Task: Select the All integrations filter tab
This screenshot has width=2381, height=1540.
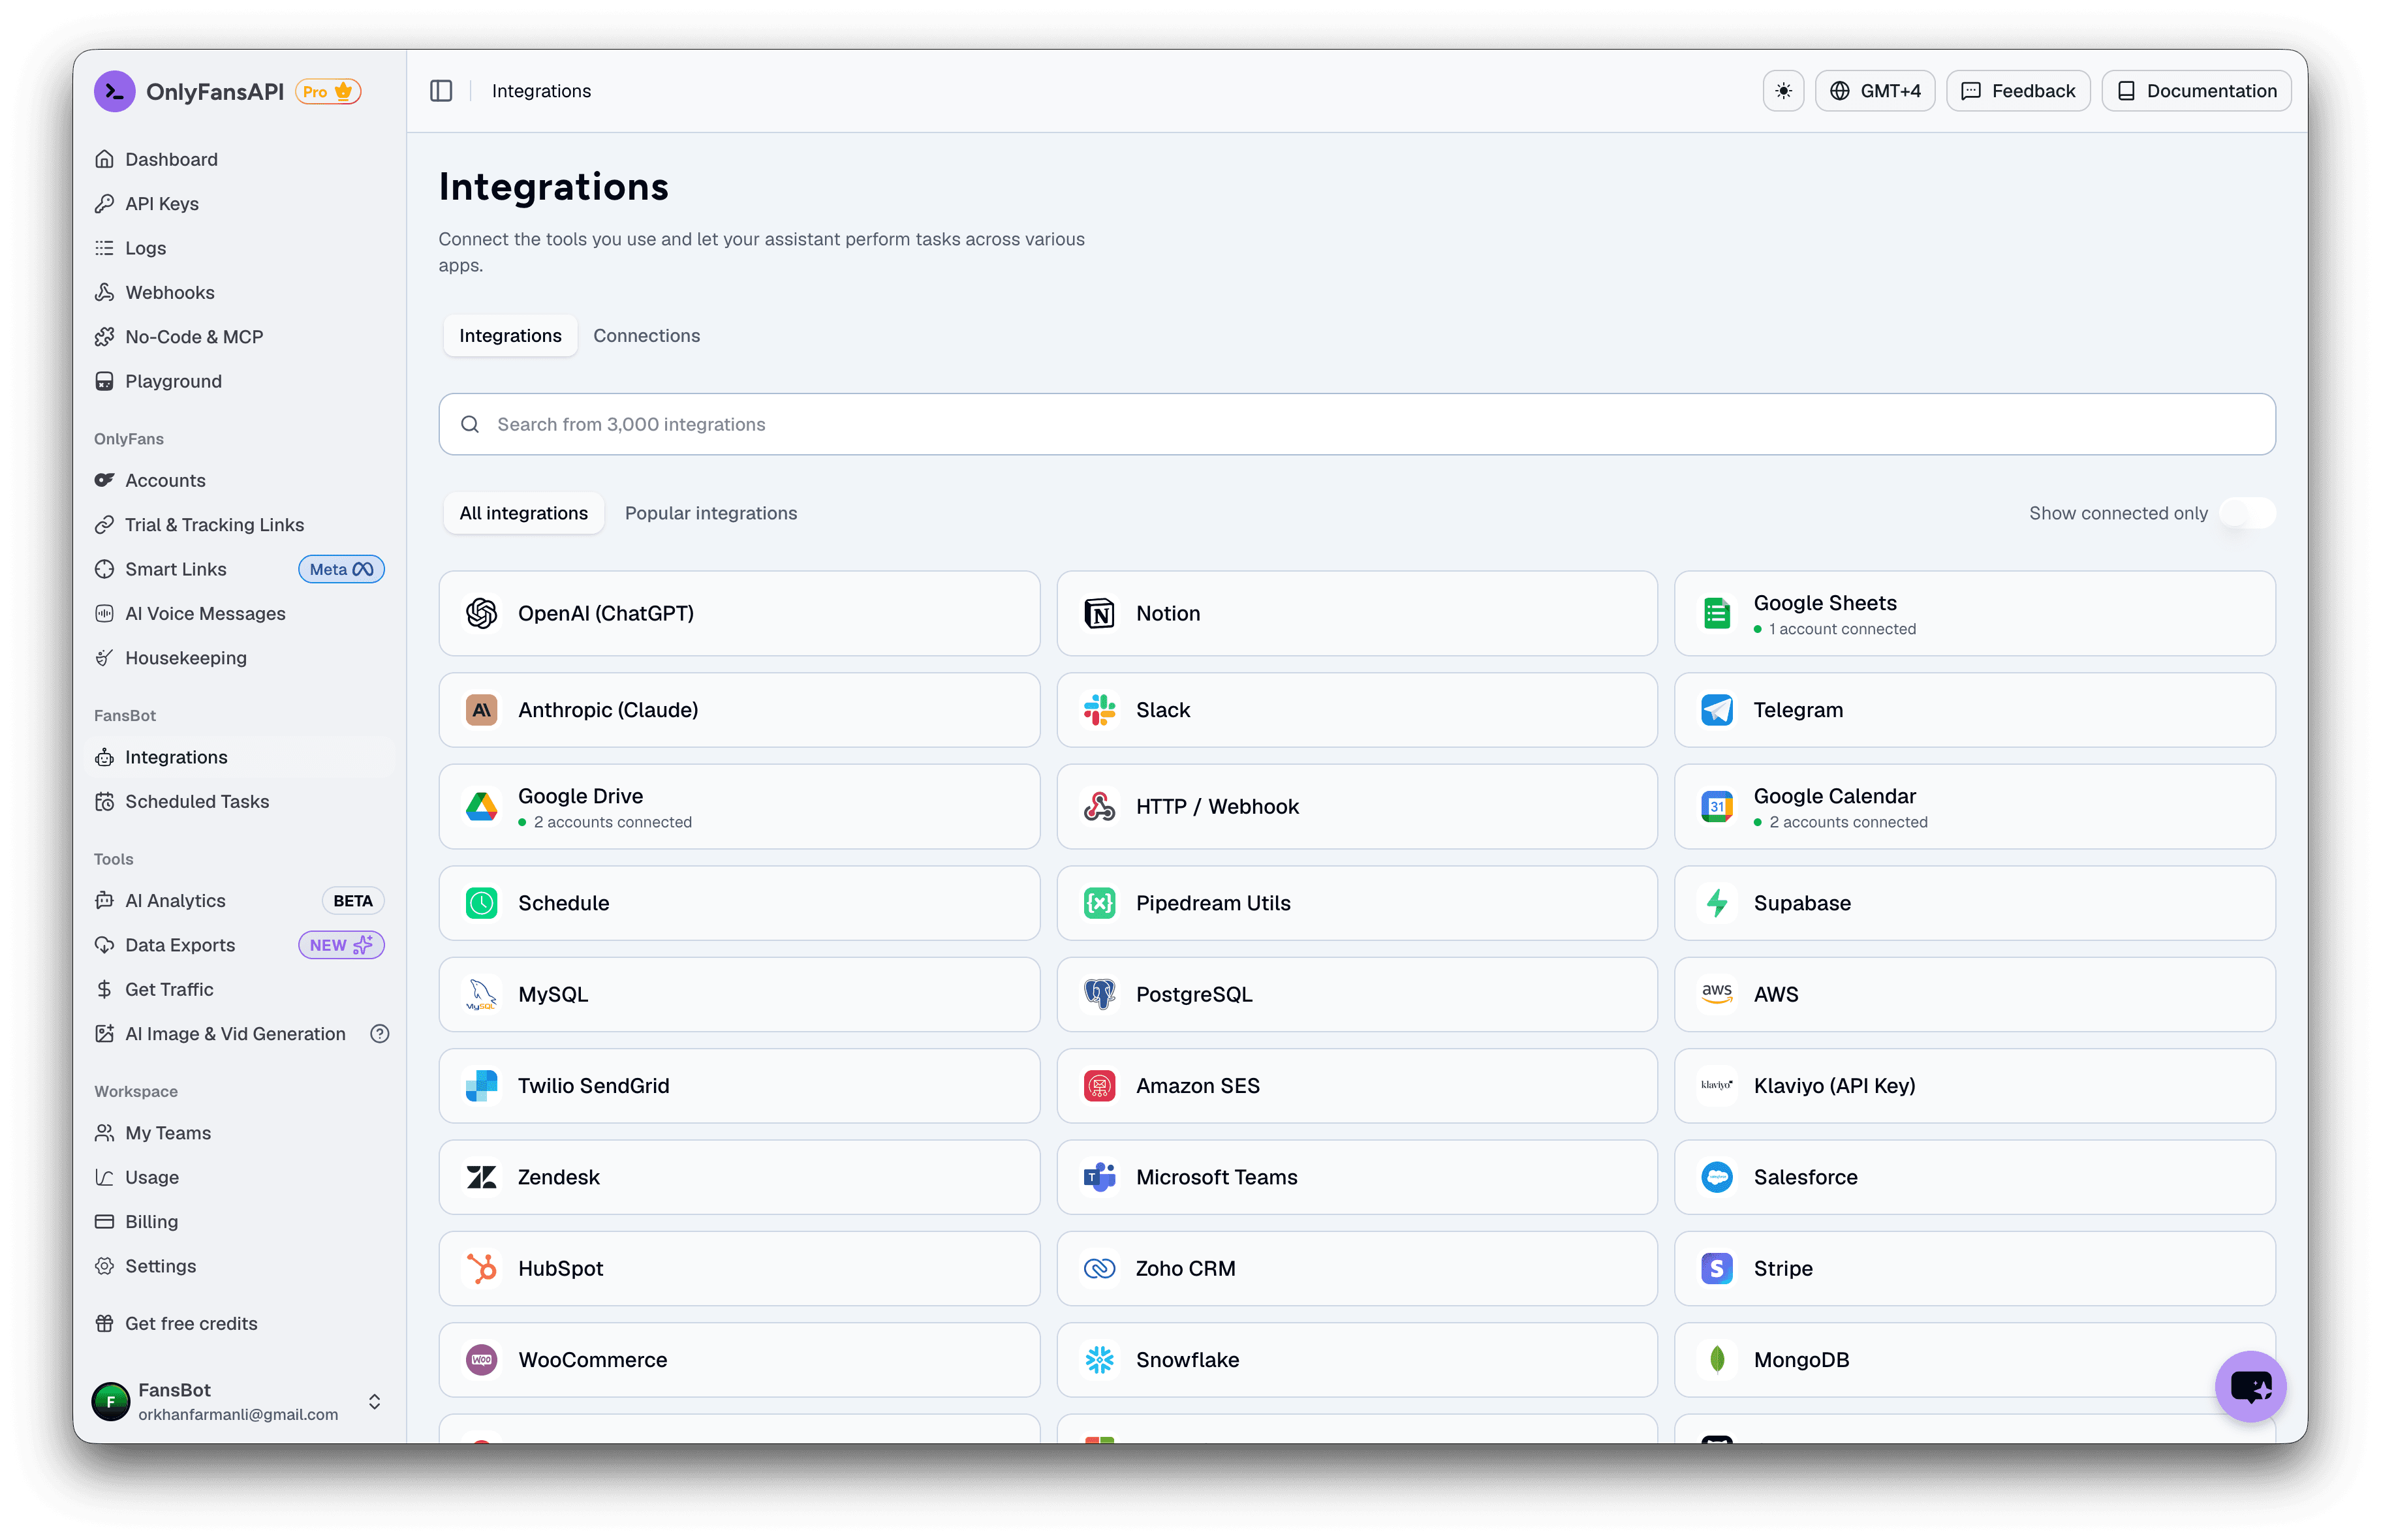Action: point(523,513)
